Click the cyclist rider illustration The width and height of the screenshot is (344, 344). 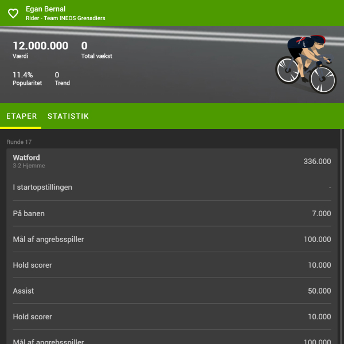[x=306, y=64]
